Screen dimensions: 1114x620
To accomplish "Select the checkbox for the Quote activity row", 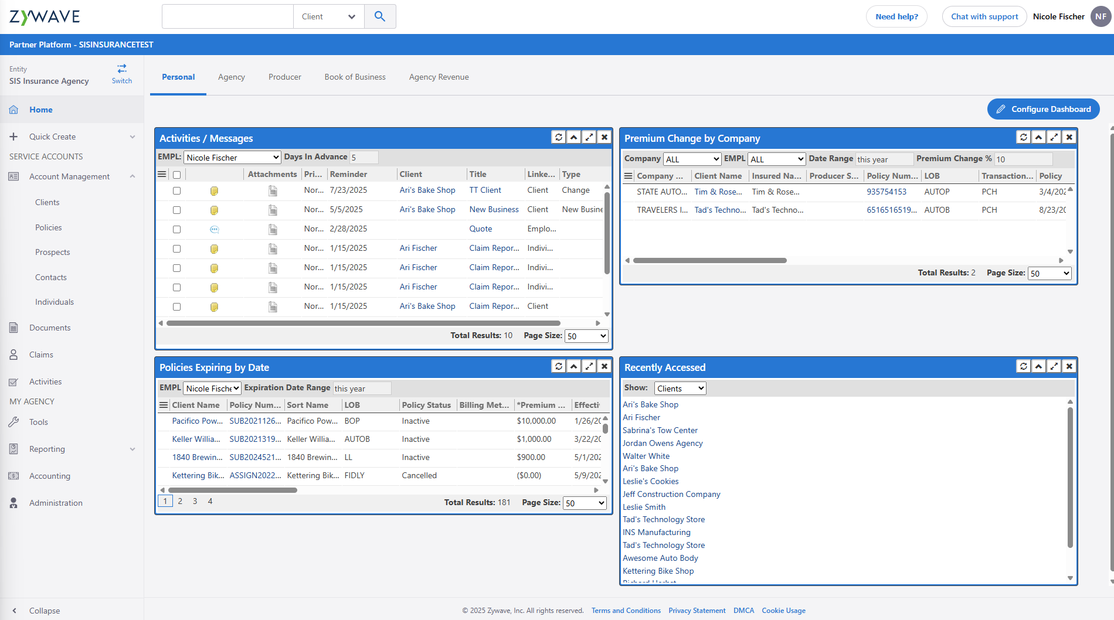I will tap(176, 229).
